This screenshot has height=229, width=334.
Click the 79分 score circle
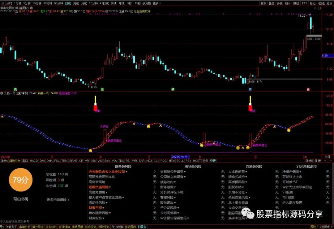21,180
